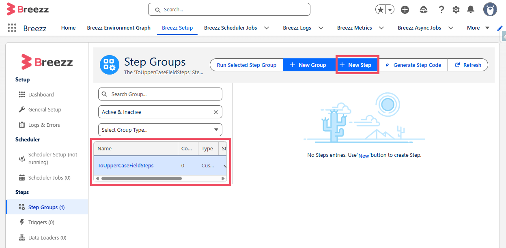Screen dimensions: 506x248
Task: Expand the Breezz Async Jobs chevron
Action: [x=450, y=28]
